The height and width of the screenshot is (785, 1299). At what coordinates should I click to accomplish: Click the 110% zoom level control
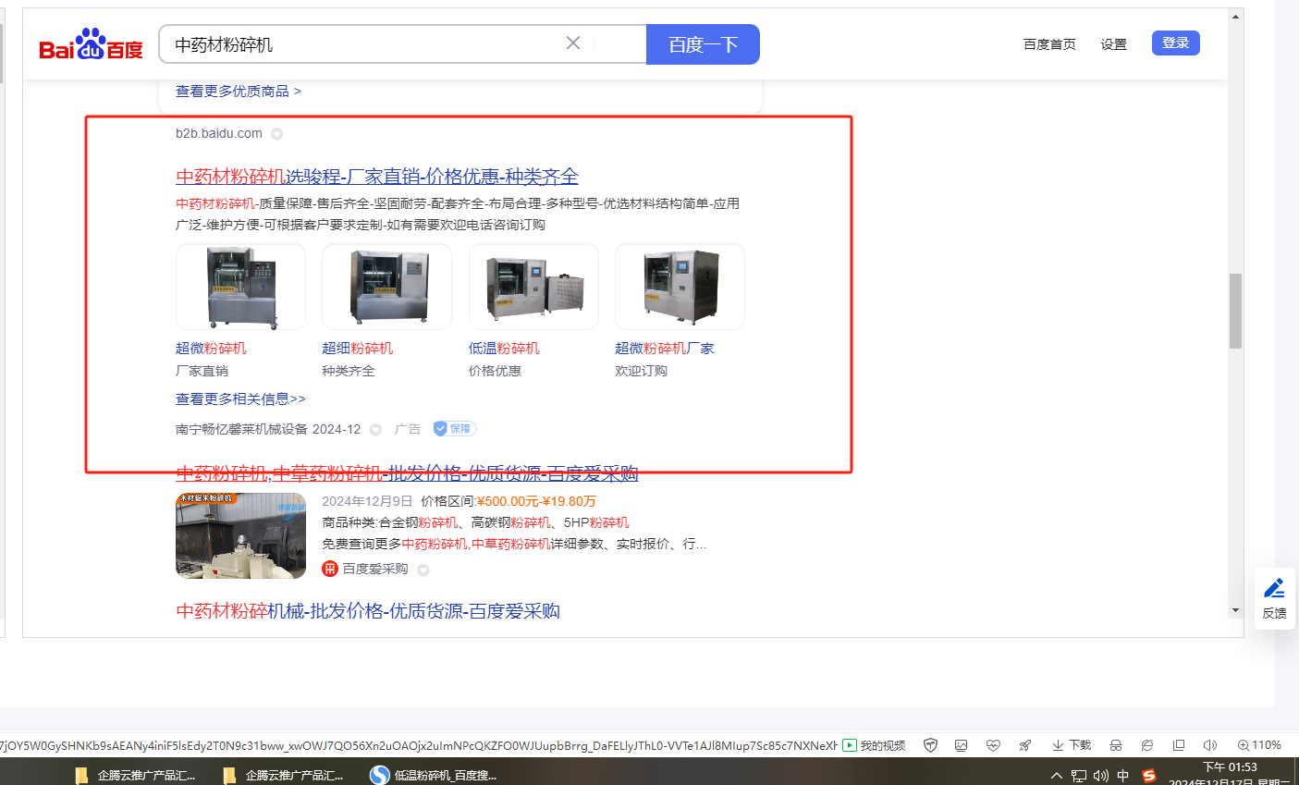point(1259,745)
